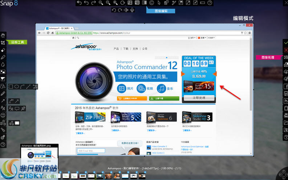Open the 公司 menu on Ashampoo page
Screen dimensions: 288x180
[145, 49]
